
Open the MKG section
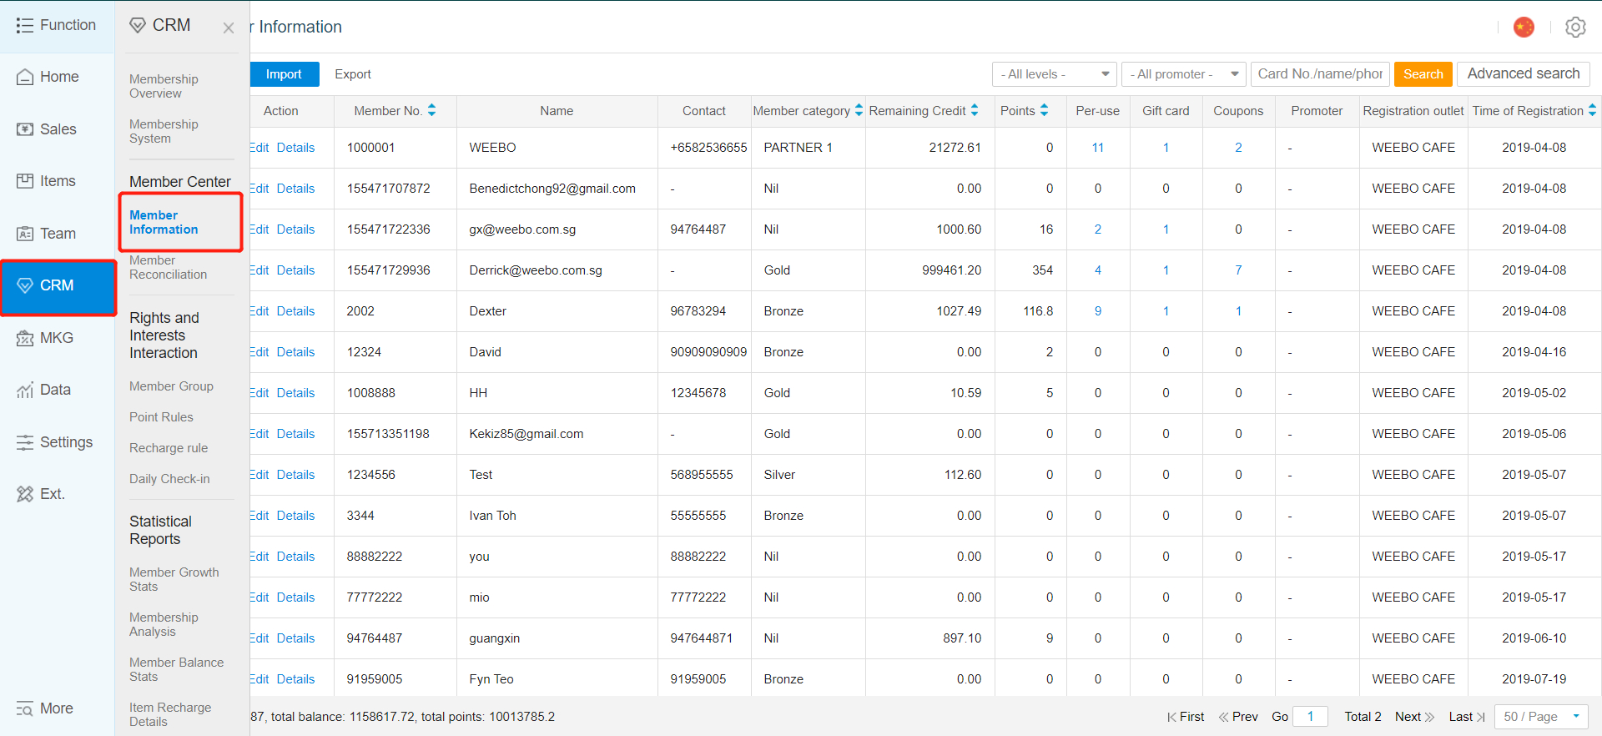coord(58,338)
